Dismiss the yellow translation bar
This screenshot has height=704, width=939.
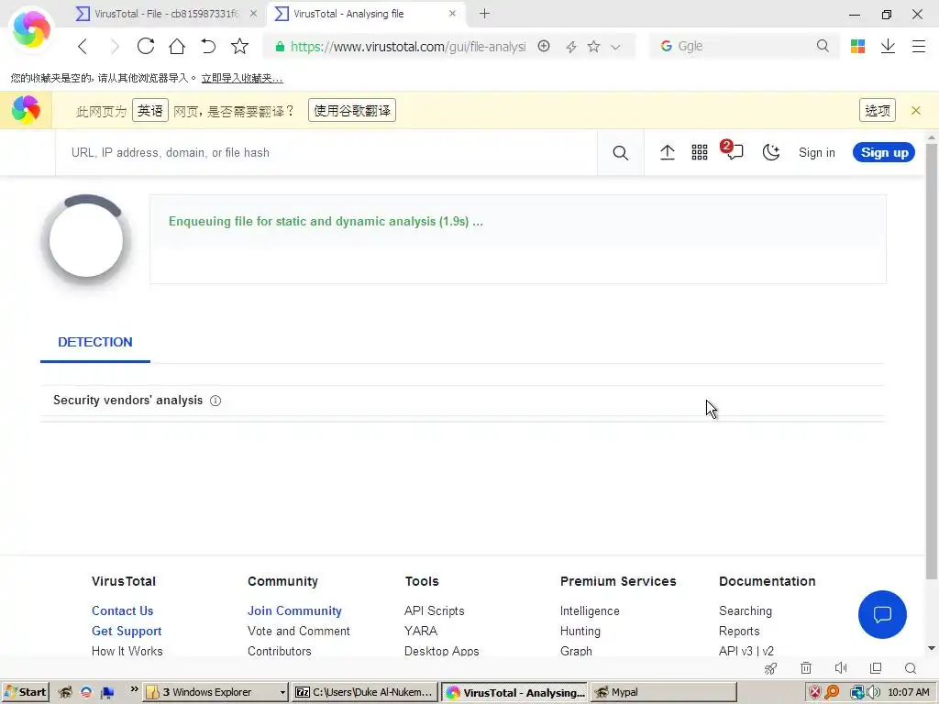pos(916,110)
